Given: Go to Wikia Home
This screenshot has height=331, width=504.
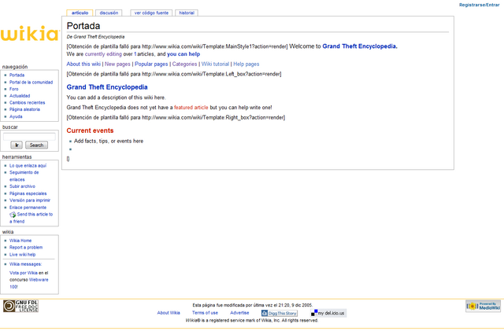Looking at the screenshot, I should [x=20, y=241].
